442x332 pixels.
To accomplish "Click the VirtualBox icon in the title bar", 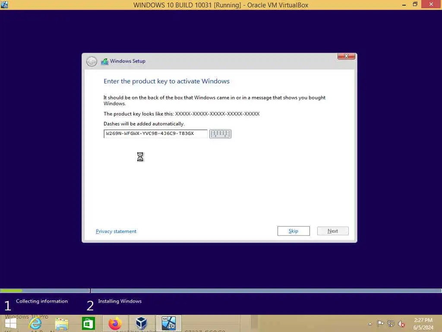I will (x=4, y=4).
